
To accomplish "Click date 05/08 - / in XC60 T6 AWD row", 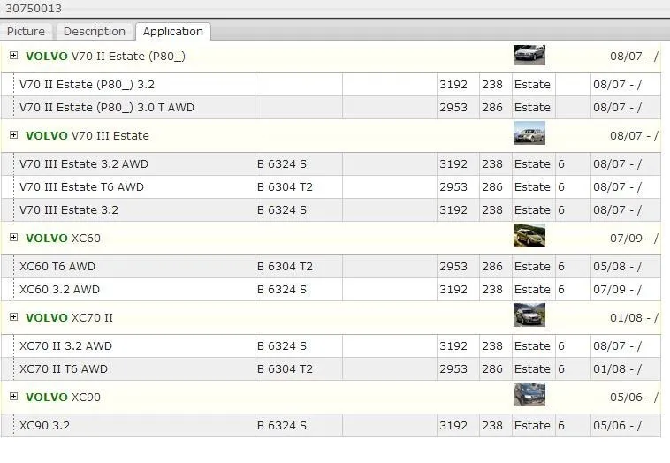I will click(617, 267).
